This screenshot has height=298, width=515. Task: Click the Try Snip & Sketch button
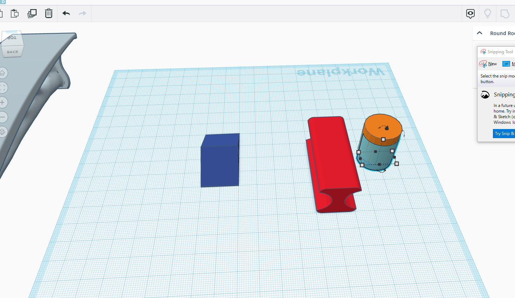[504, 134]
